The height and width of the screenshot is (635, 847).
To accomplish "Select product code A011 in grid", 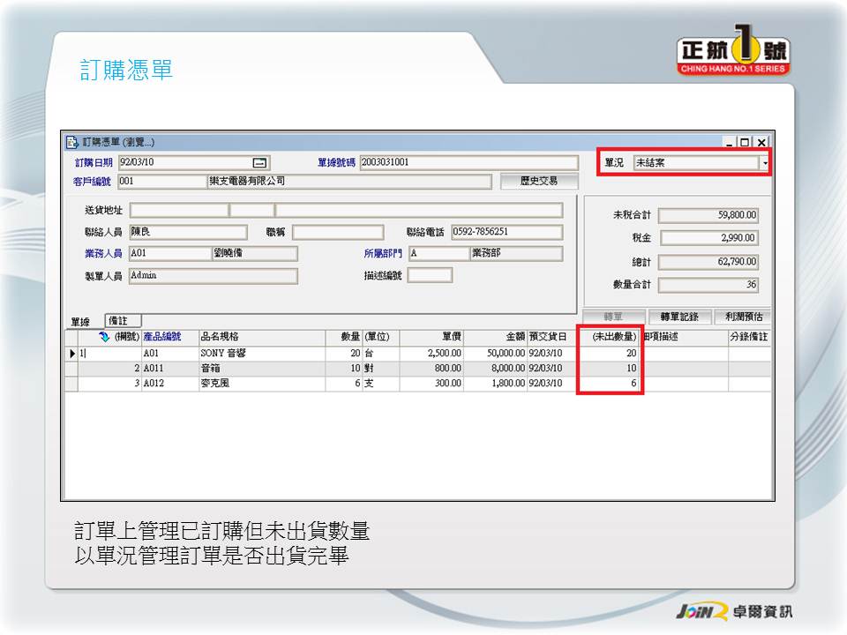I will 169,368.
